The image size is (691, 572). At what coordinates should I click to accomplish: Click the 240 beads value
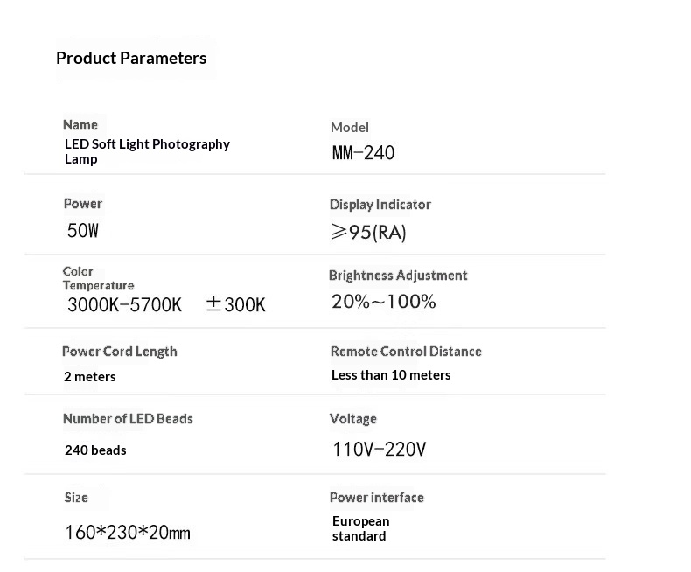coord(95,450)
